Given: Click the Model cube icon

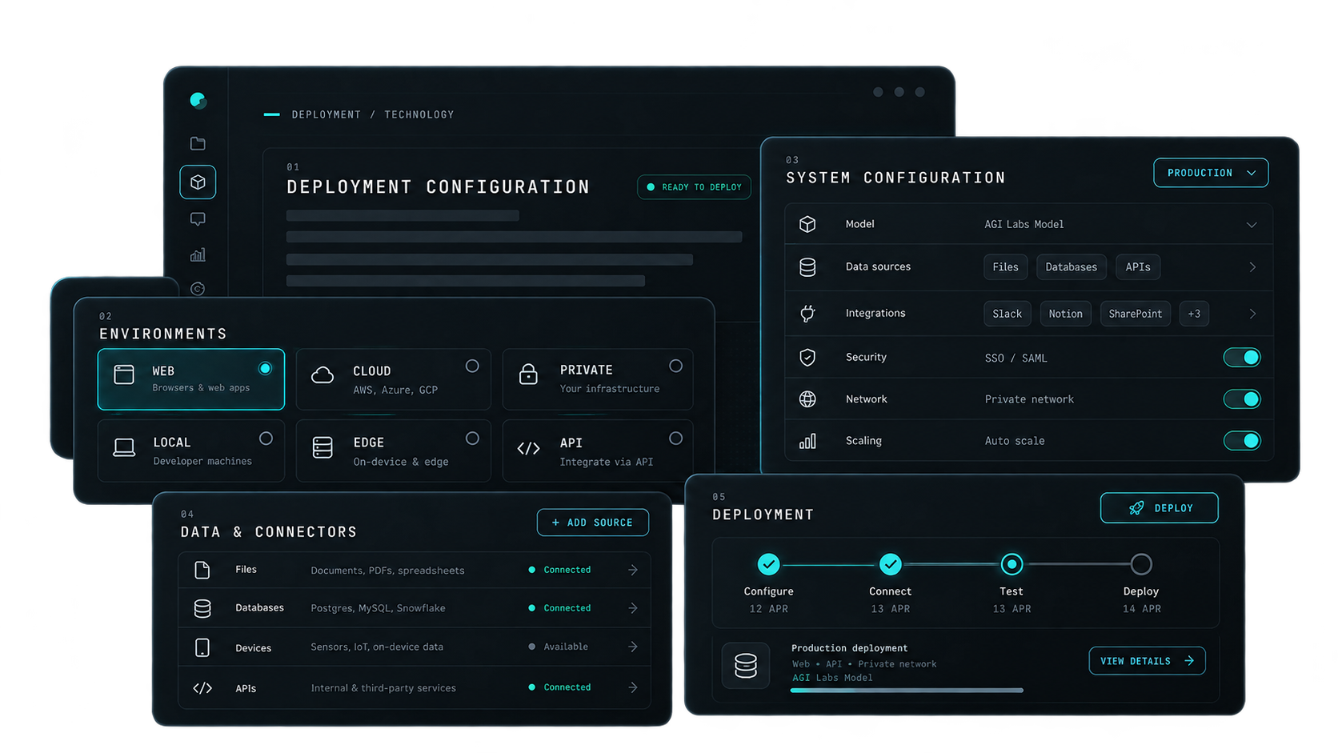Looking at the screenshot, I should 807,224.
